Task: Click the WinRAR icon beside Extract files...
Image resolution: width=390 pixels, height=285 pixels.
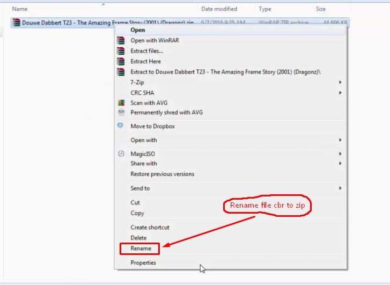Action: coord(121,51)
